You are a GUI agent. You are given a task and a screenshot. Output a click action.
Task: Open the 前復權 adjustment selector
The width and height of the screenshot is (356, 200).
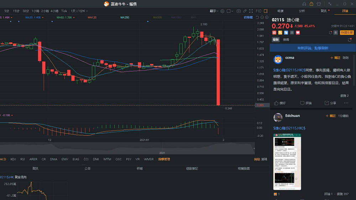(248, 17)
